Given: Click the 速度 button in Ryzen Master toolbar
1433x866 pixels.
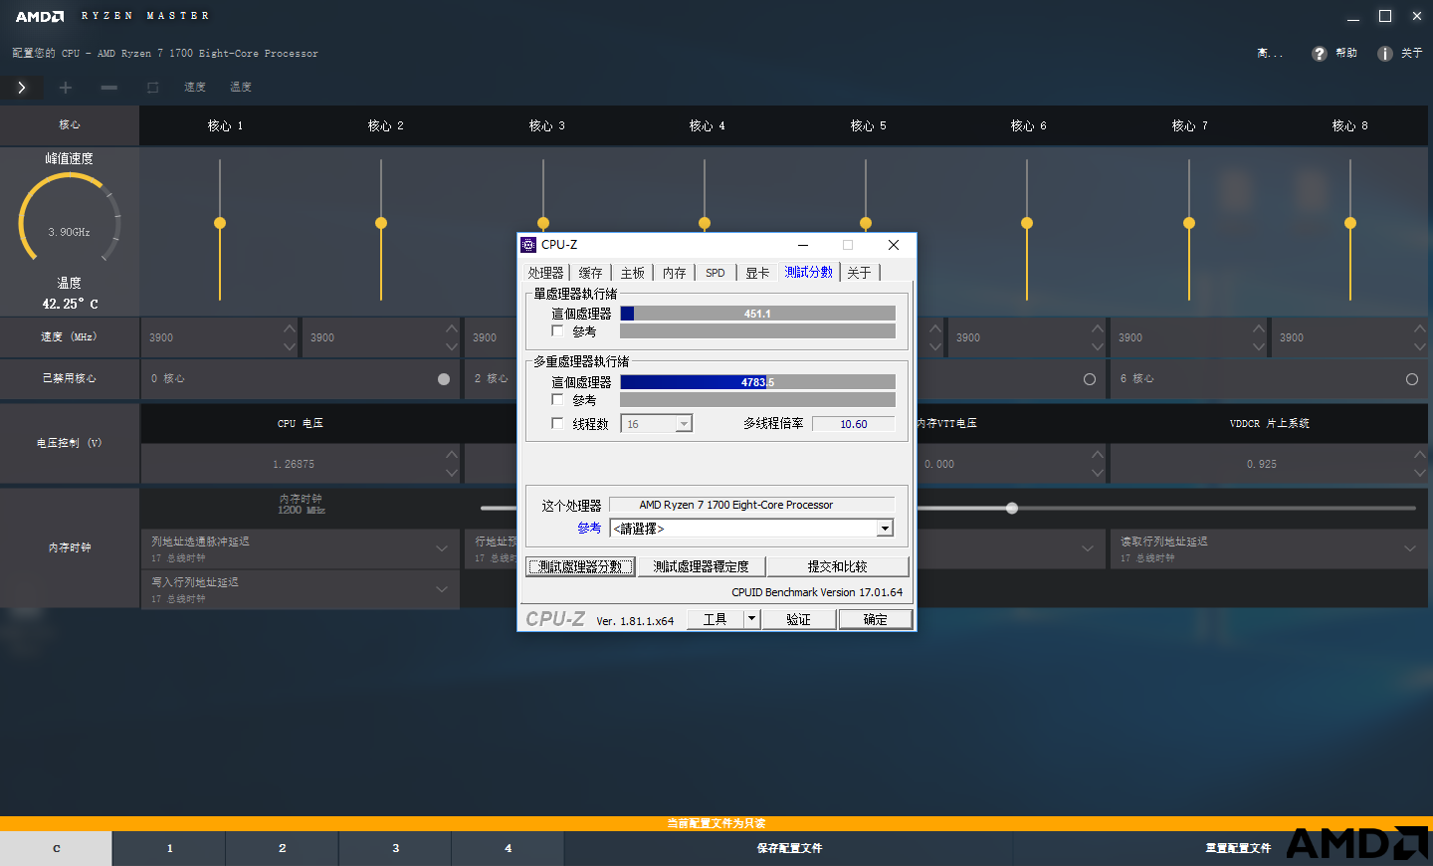Looking at the screenshot, I should (195, 88).
